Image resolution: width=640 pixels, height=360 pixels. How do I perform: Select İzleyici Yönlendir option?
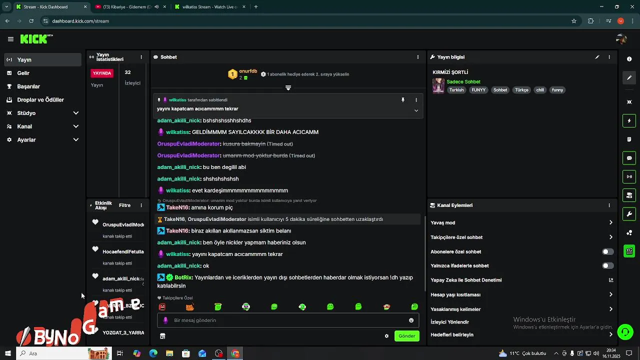[x=449, y=322]
